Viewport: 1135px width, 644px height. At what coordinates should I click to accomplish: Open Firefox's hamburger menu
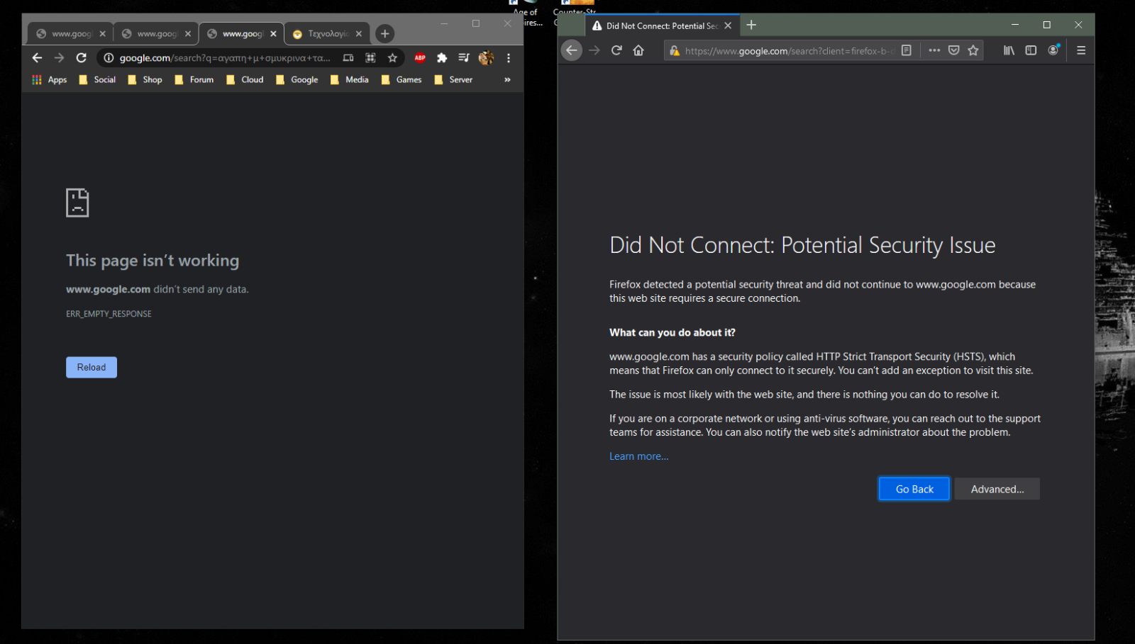(x=1081, y=50)
